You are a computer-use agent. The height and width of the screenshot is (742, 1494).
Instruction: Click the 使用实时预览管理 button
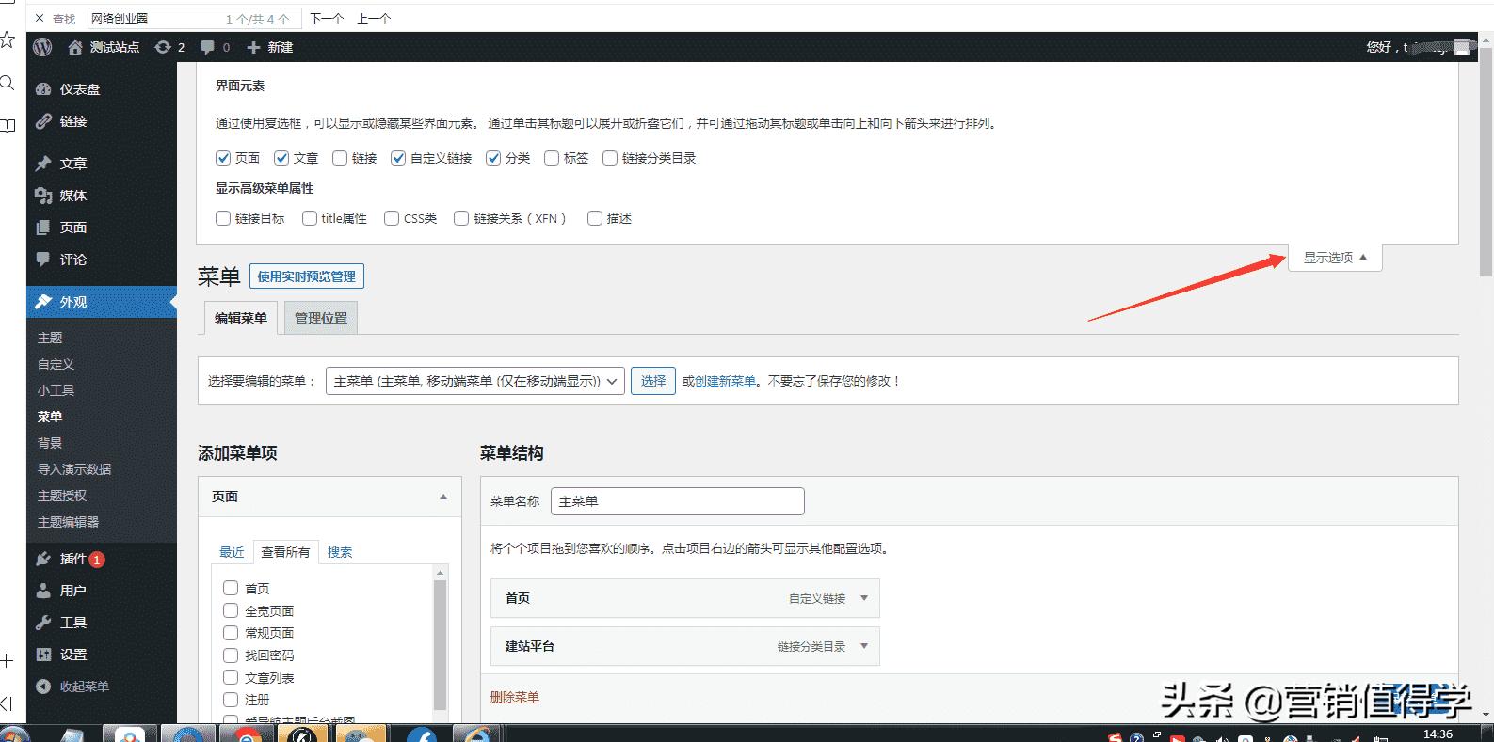[307, 276]
